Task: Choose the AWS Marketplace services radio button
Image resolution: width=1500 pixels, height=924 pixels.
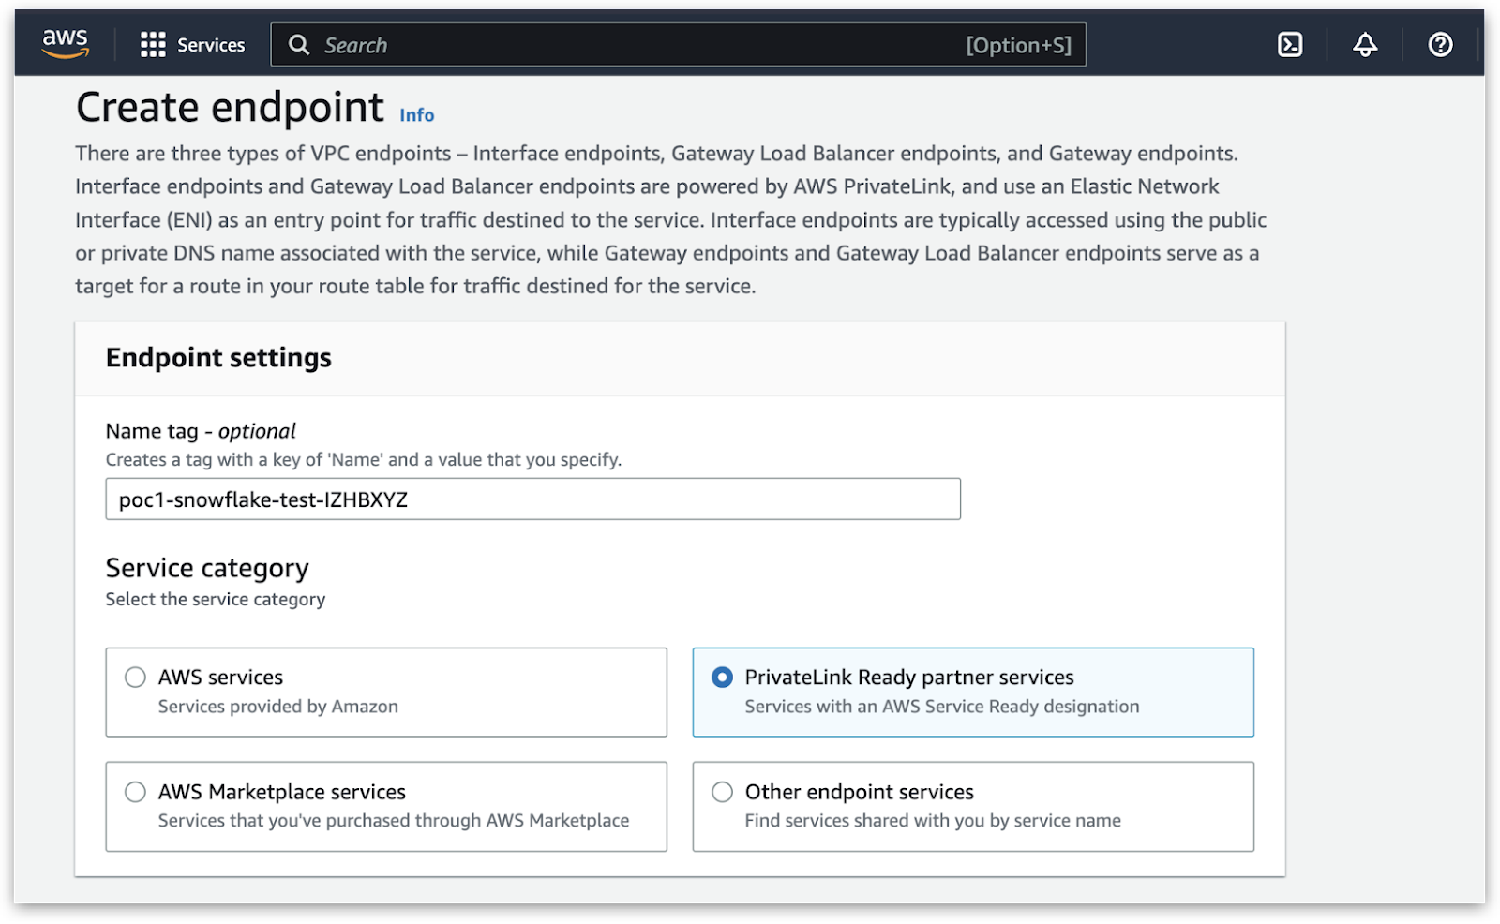Action: (136, 792)
